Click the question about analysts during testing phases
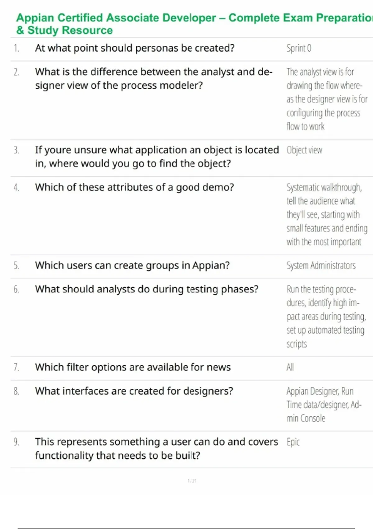 click(146, 289)
